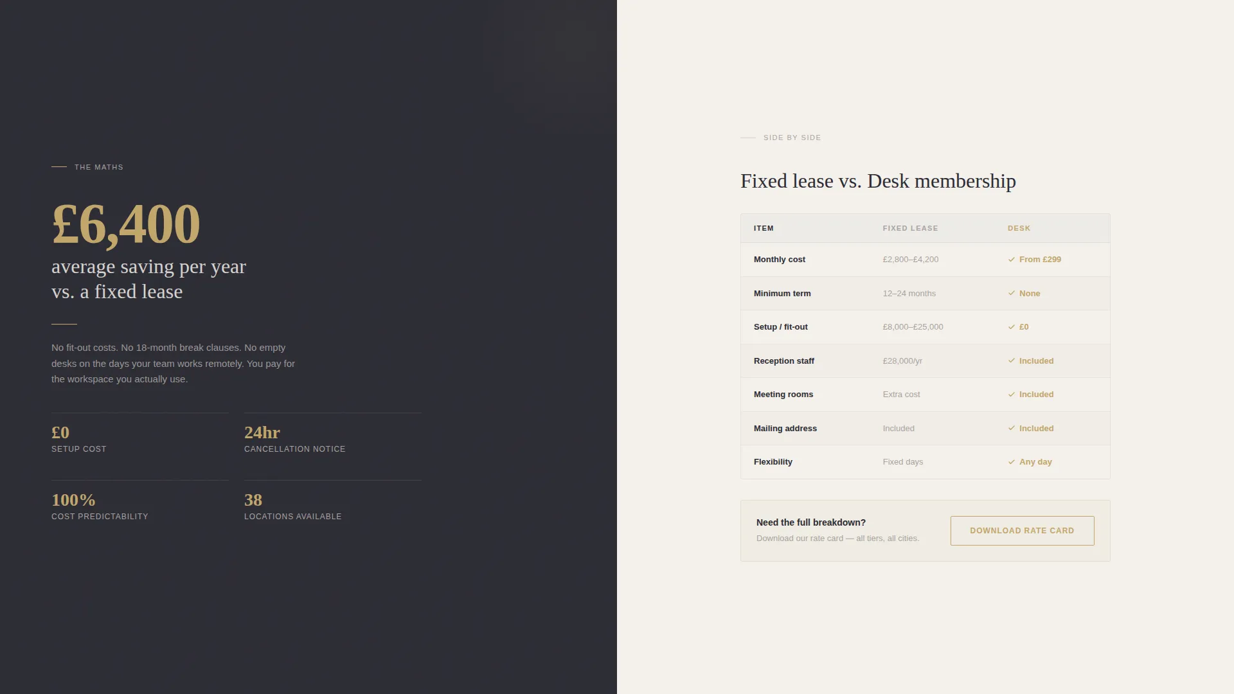Viewport: 1234px width, 694px height.
Task: Click Need the full breakdown? text
Action: tap(811, 522)
